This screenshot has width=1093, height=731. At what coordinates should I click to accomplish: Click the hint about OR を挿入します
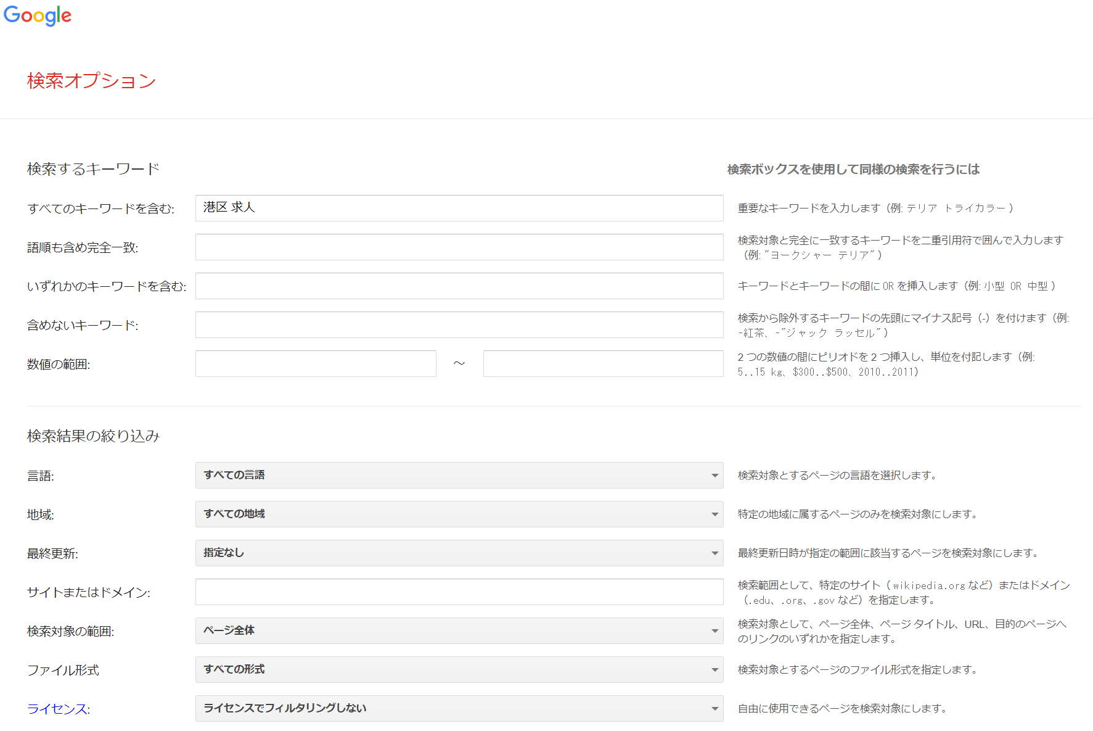[x=897, y=286]
